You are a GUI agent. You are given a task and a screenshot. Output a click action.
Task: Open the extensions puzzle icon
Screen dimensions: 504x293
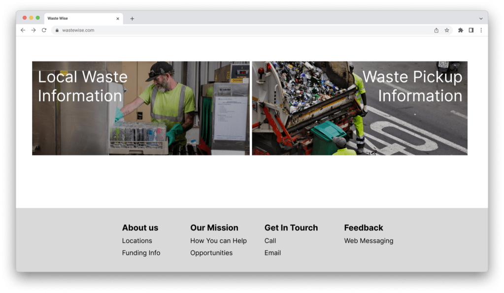click(461, 30)
